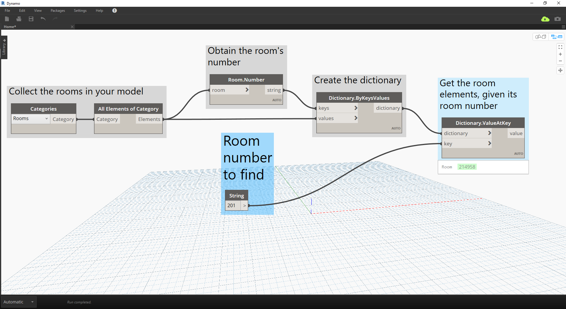Click the zoom in plus button
This screenshot has width=566, height=309.
pos(560,54)
